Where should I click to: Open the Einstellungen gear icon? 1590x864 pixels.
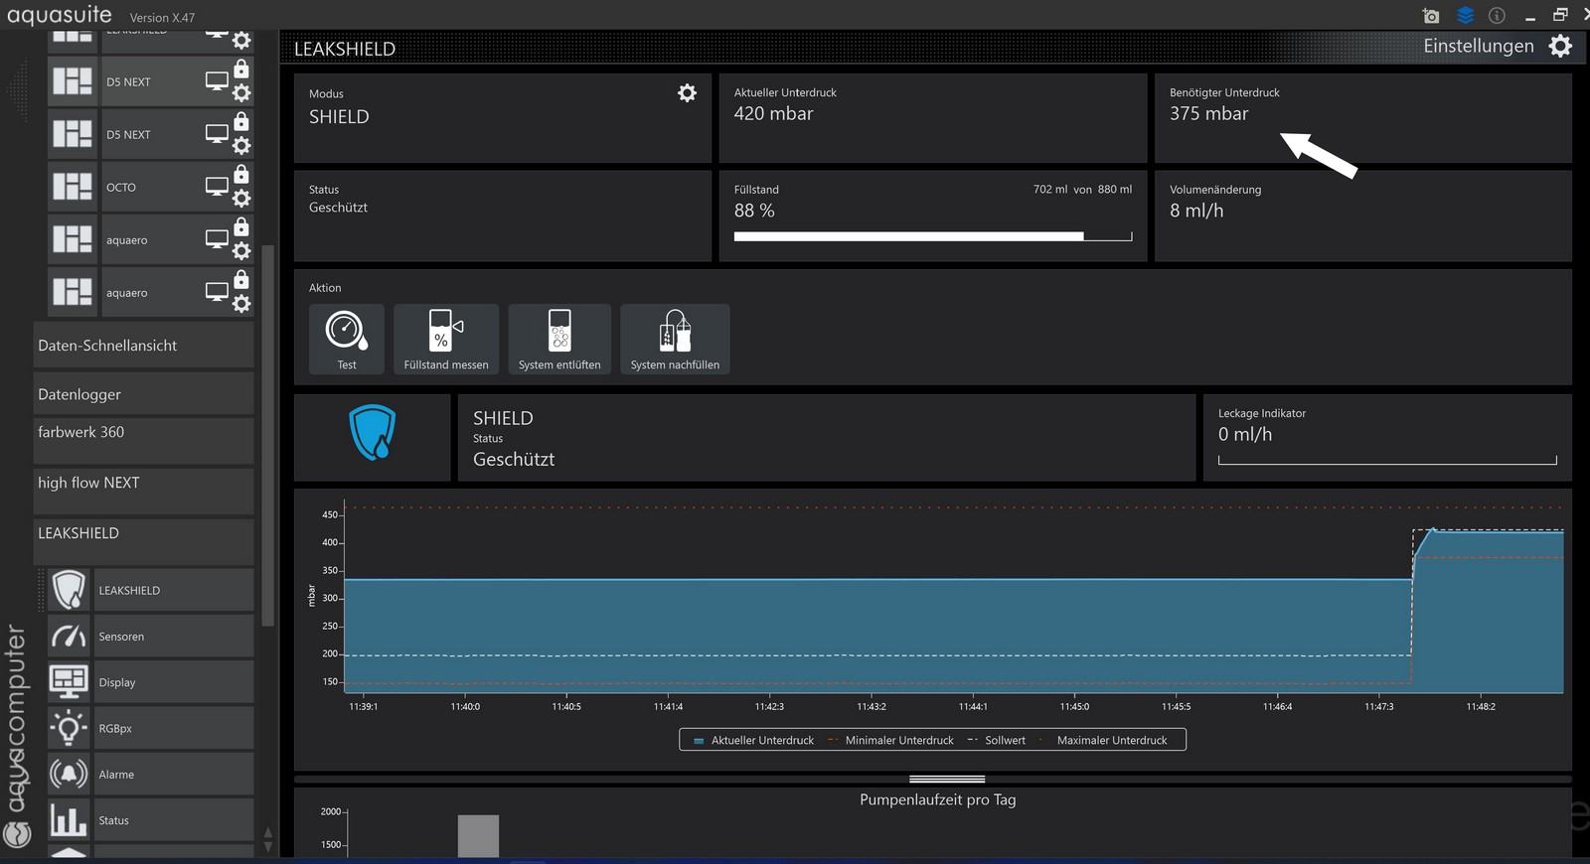pyautogui.click(x=1561, y=46)
